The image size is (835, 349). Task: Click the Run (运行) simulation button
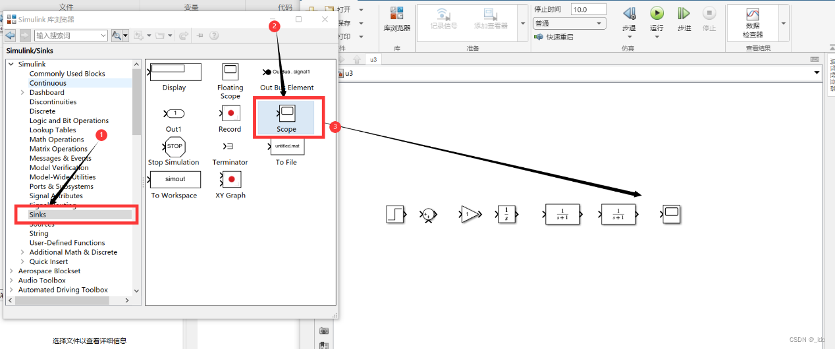[657, 18]
